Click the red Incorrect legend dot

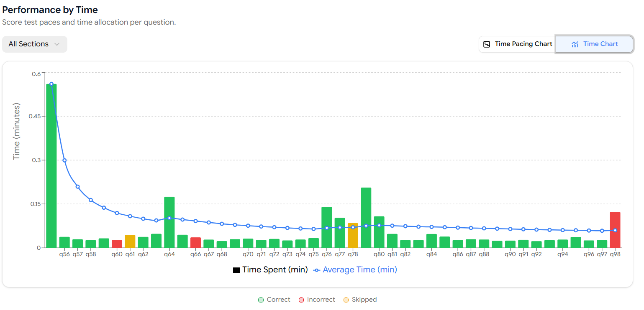(301, 300)
